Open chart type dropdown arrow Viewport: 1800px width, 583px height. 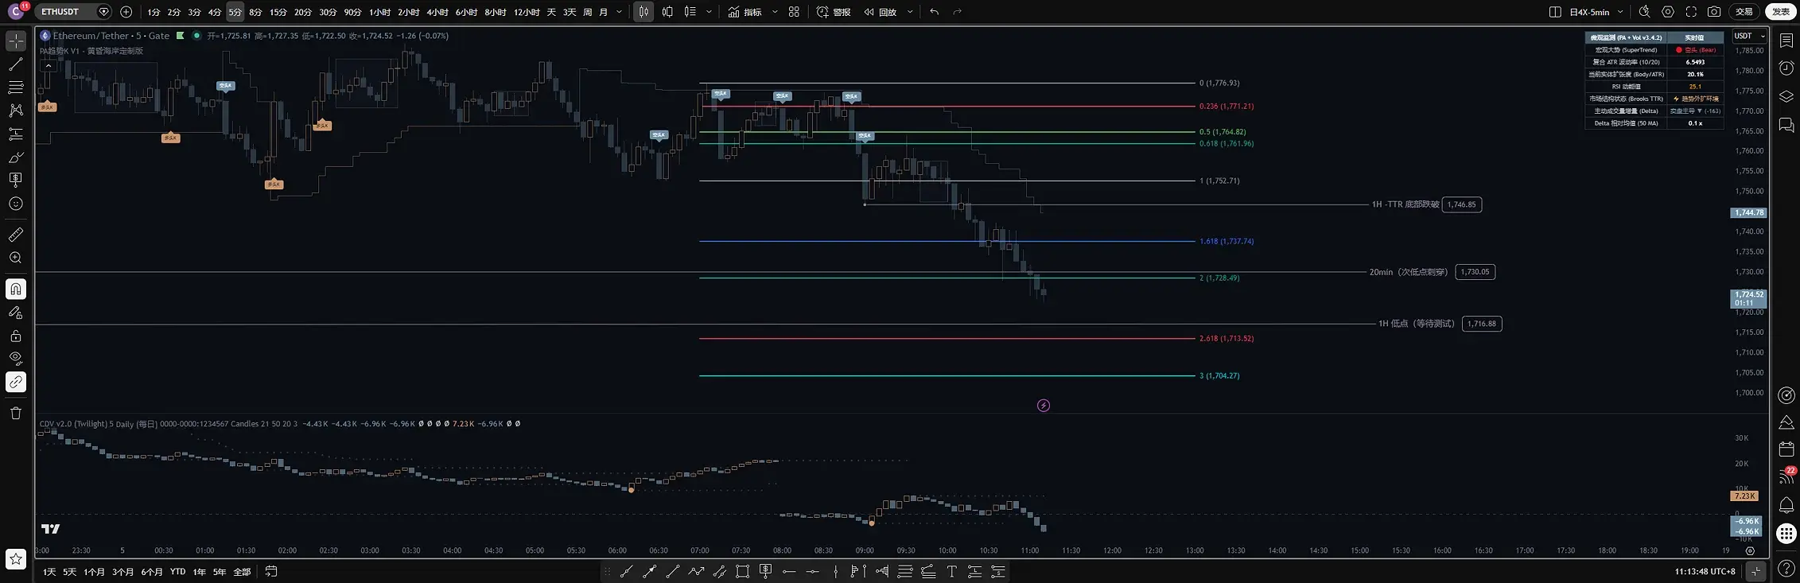(709, 12)
